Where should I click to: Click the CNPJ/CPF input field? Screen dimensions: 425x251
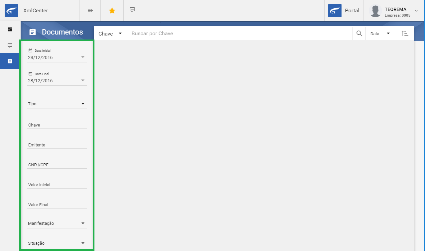(x=57, y=165)
